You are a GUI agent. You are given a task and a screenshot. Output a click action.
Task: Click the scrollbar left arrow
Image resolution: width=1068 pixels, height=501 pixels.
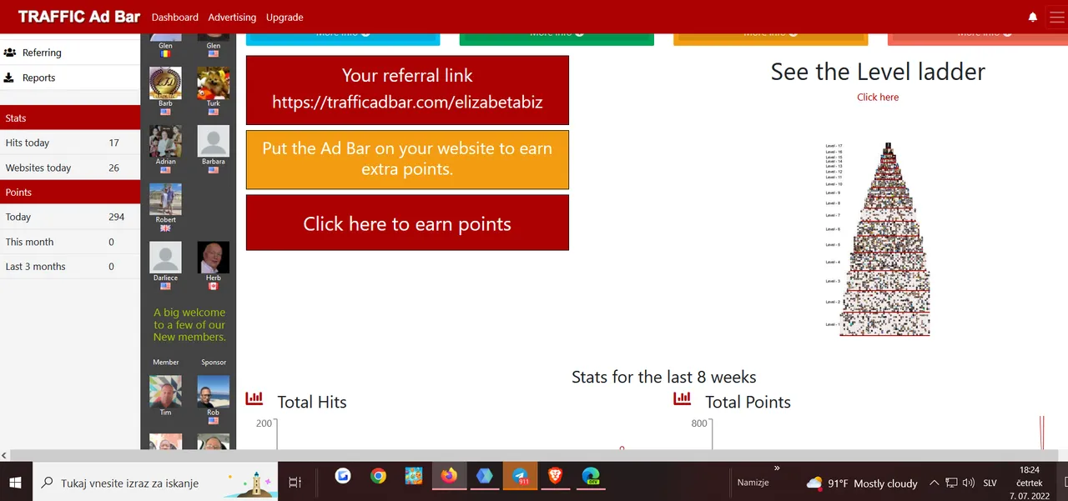4,455
